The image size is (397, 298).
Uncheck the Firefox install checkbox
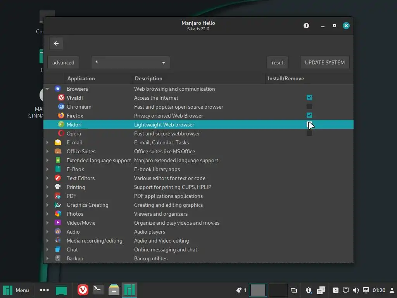tap(309, 115)
